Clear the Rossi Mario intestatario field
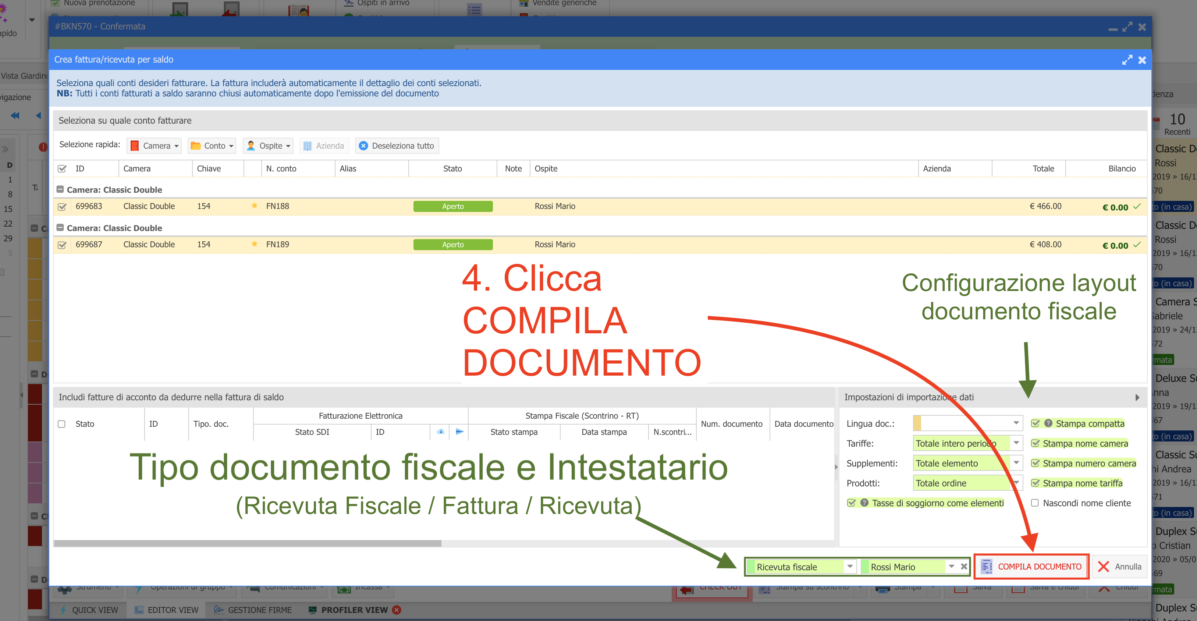The height and width of the screenshot is (621, 1197). click(x=964, y=567)
